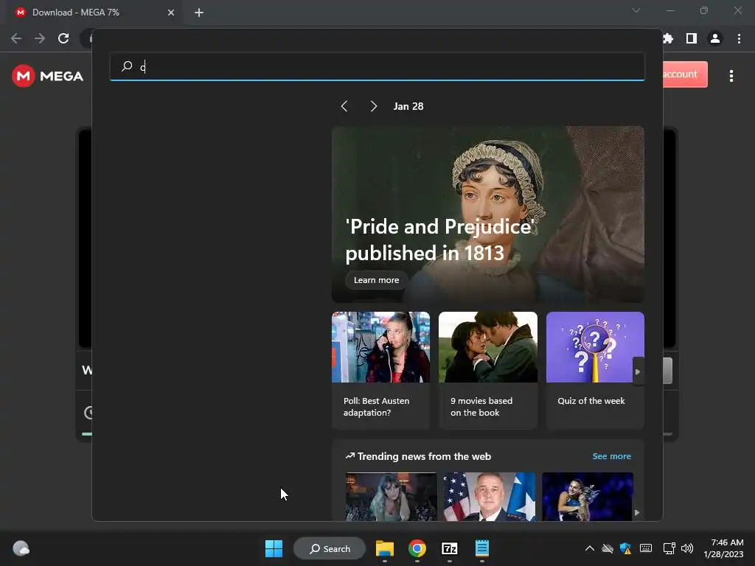Show hidden system tray icons
Image resolution: width=755 pixels, height=566 pixels.
click(589, 548)
